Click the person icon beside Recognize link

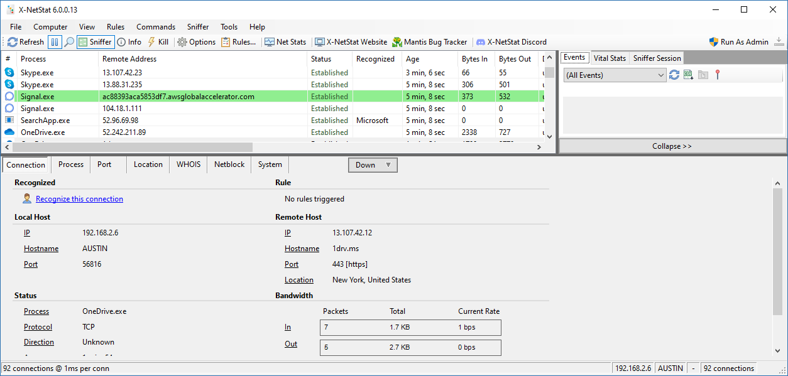[27, 198]
